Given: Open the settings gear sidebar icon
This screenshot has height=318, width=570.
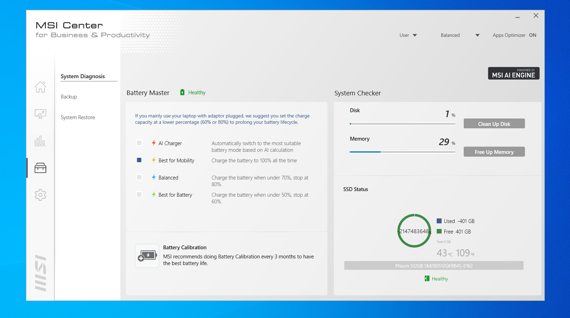Looking at the screenshot, I should (x=40, y=195).
